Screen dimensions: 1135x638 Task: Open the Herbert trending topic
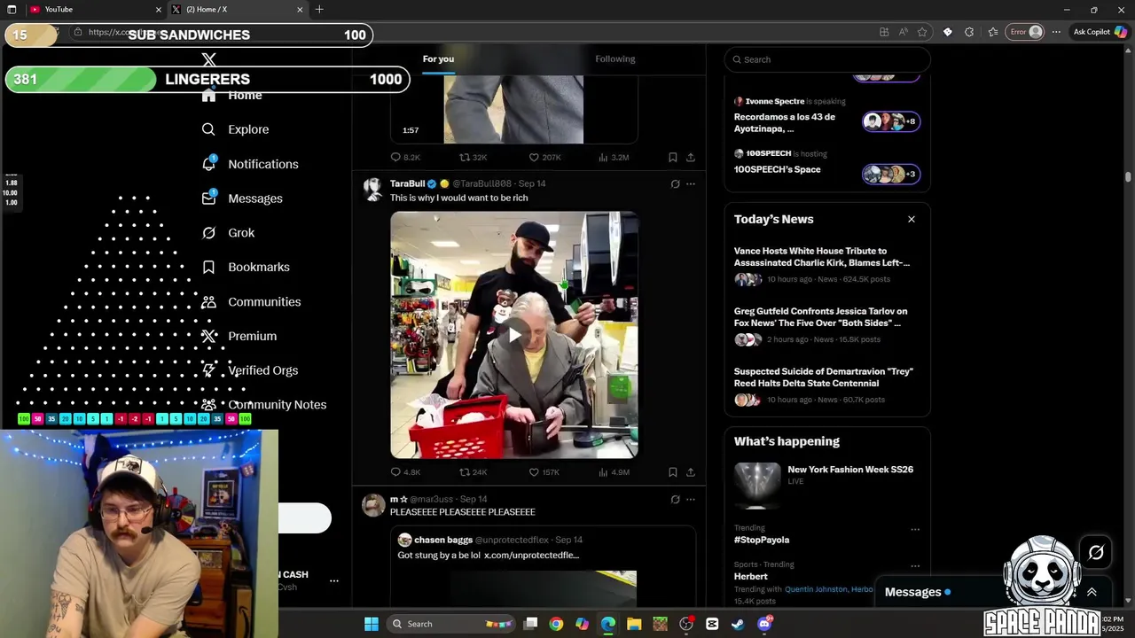pos(751,576)
